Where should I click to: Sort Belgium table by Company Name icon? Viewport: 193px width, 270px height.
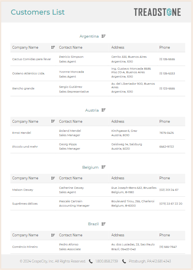53,178
